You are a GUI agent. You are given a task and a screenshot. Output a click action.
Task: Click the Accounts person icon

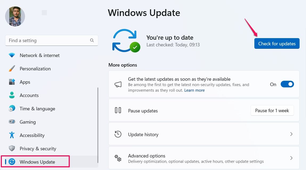12,95
